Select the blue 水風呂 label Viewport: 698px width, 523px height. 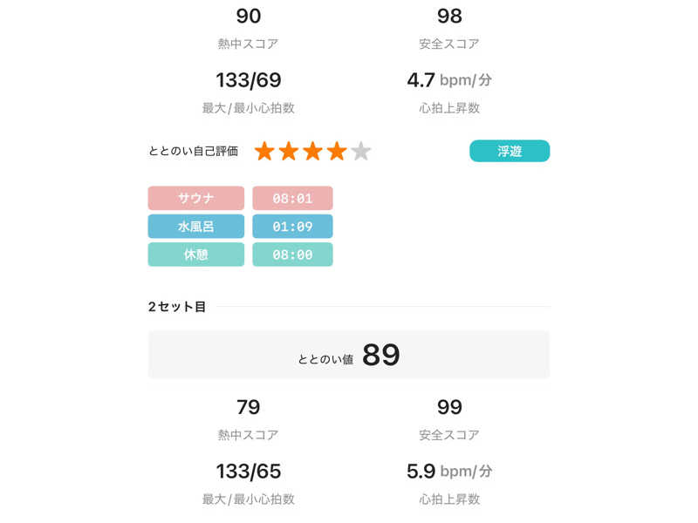point(196,227)
